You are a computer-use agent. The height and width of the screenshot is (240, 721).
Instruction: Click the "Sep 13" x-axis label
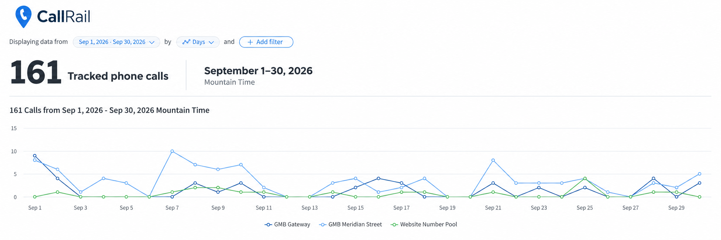[309, 208]
